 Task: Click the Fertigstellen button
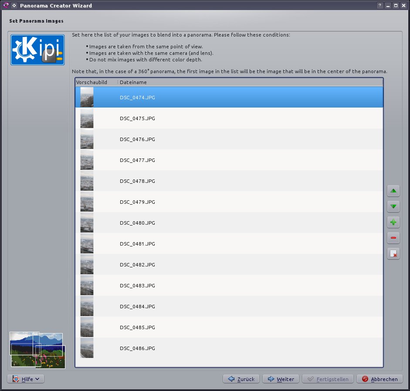(328, 379)
